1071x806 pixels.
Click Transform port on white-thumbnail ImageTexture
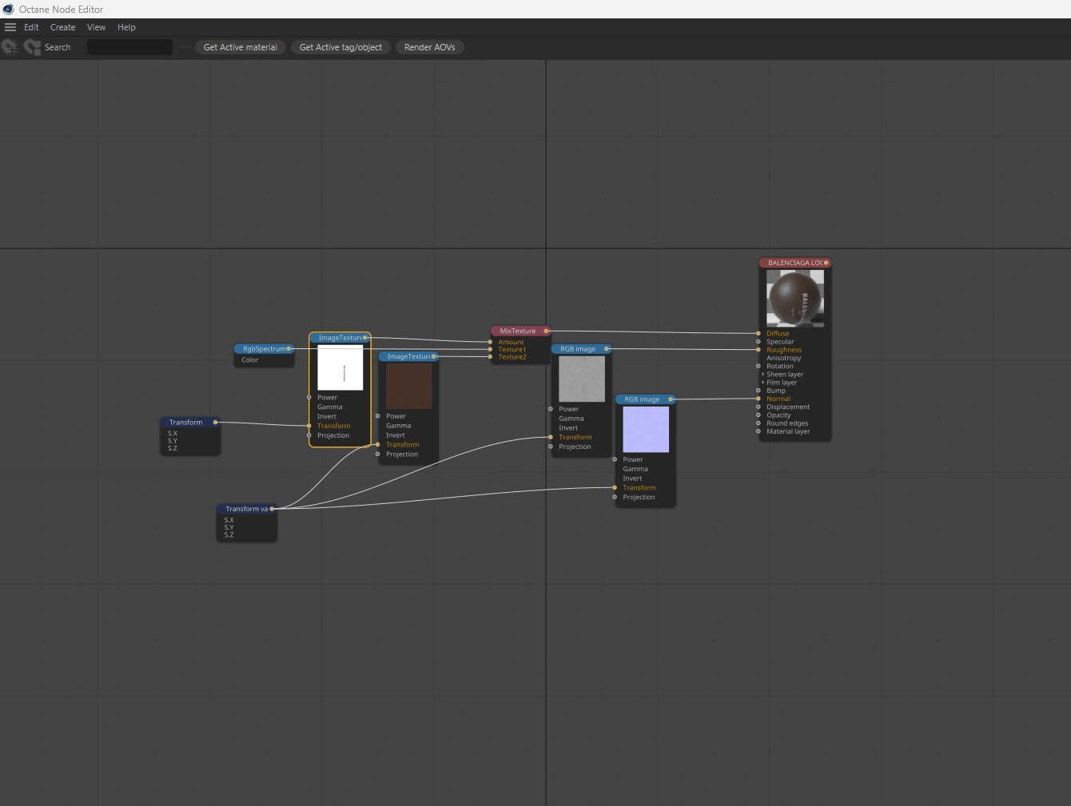[x=309, y=426]
